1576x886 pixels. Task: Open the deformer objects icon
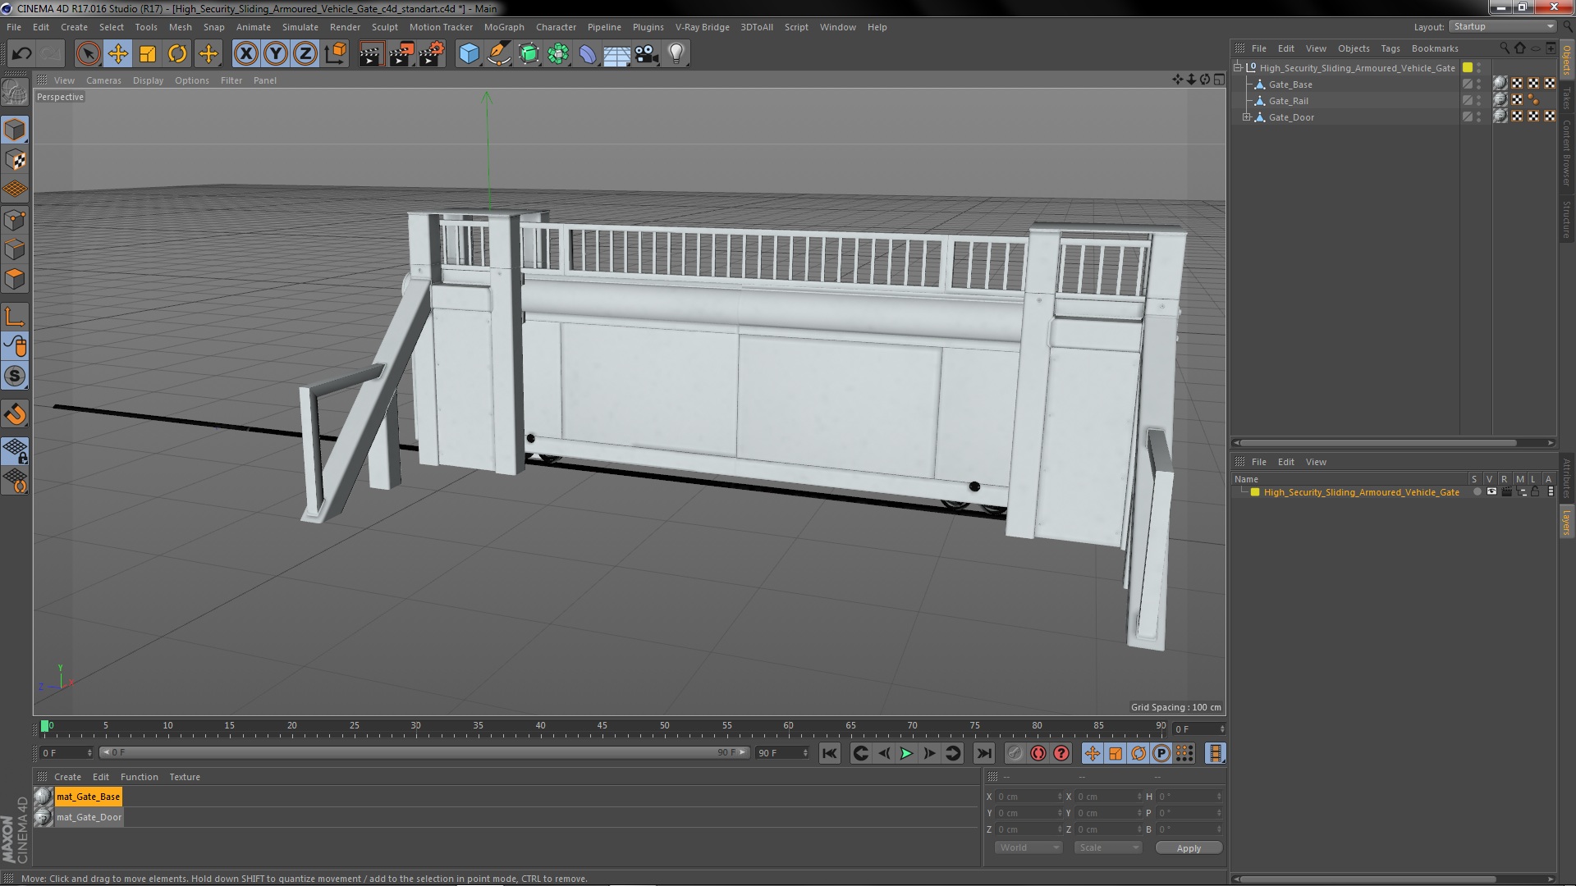[588, 54]
